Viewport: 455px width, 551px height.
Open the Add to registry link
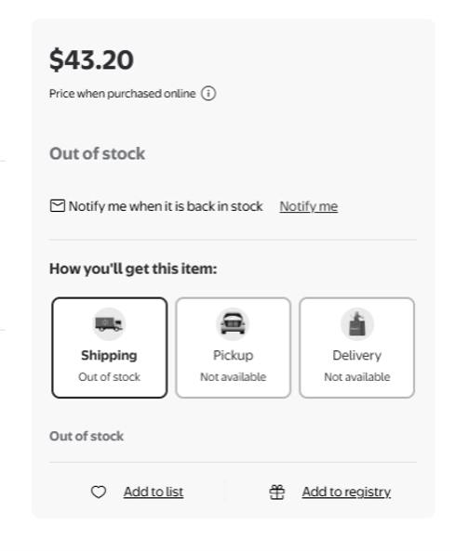(x=346, y=492)
